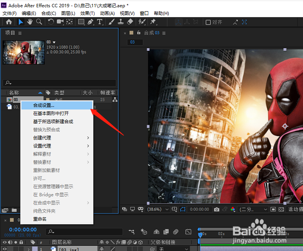This screenshot has width=303, height=251.
Task: Toggle transparency grid in viewer
Action: (281, 209)
